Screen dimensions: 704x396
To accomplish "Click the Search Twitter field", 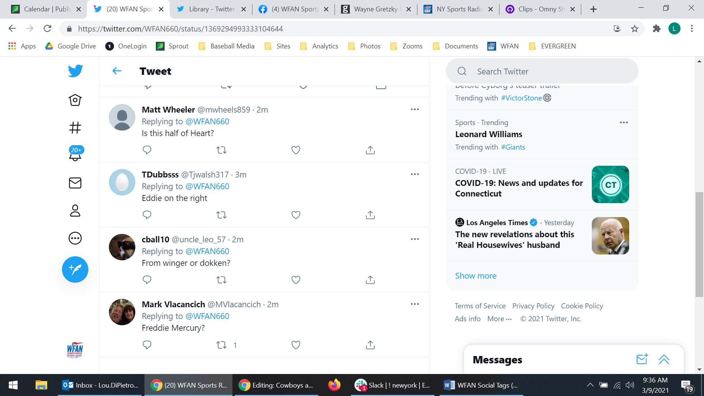I will 541,71.
